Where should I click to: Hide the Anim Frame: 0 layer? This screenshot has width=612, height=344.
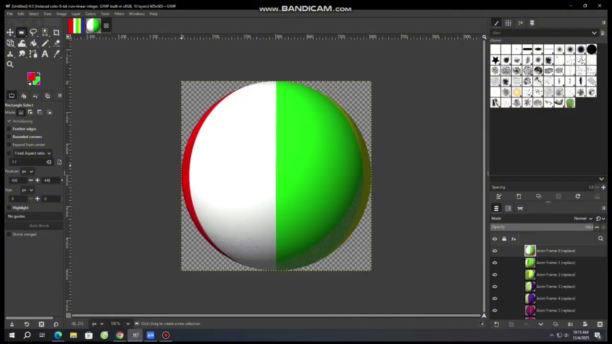495,251
